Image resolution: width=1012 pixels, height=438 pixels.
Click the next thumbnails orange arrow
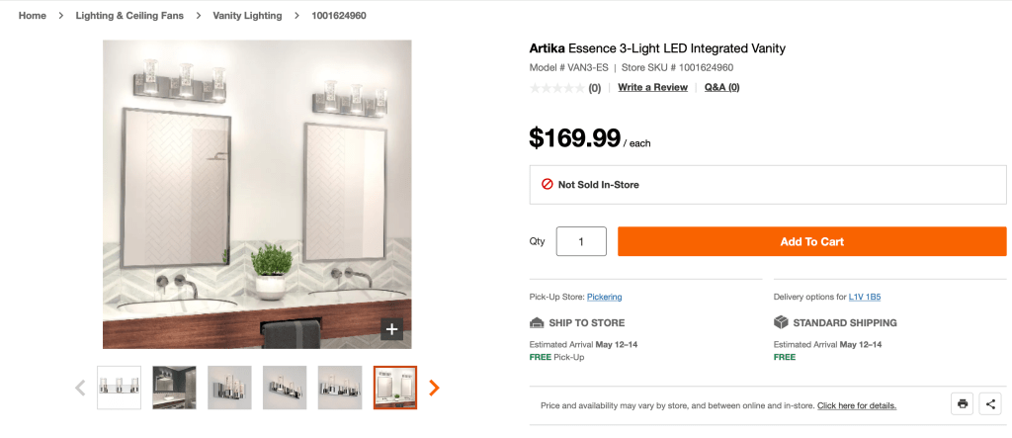click(x=434, y=388)
